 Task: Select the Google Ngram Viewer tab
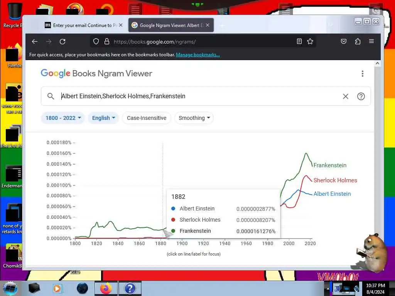[171, 25]
